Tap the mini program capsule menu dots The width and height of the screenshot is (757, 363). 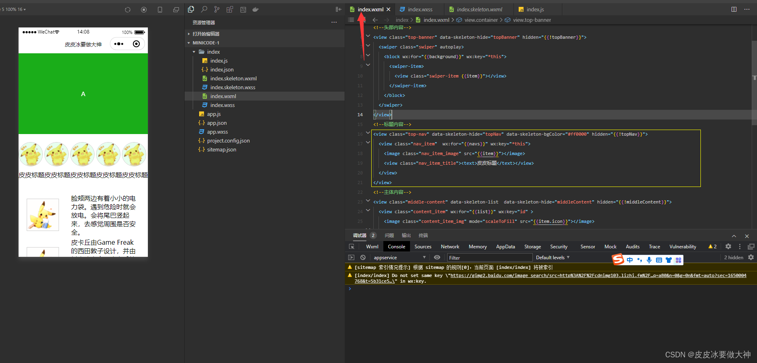point(119,44)
